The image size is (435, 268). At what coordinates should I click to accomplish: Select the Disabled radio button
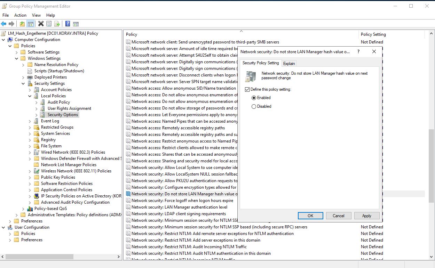click(x=255, y=106)
